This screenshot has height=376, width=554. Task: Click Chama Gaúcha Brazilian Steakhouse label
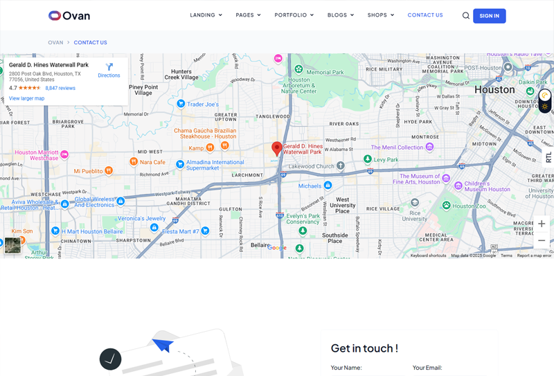click(205, 134)
